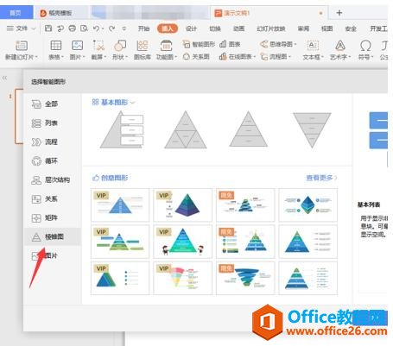The image size is (393, 346).
Task: Expand the 文本框 dropdown arrow
Action: click(x=322, y=57)
